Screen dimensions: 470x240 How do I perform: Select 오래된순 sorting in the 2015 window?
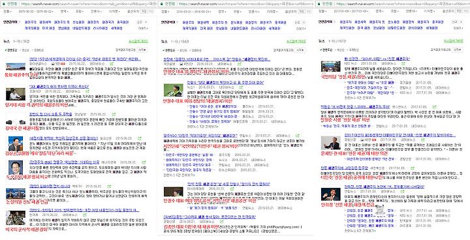(38, 50)
